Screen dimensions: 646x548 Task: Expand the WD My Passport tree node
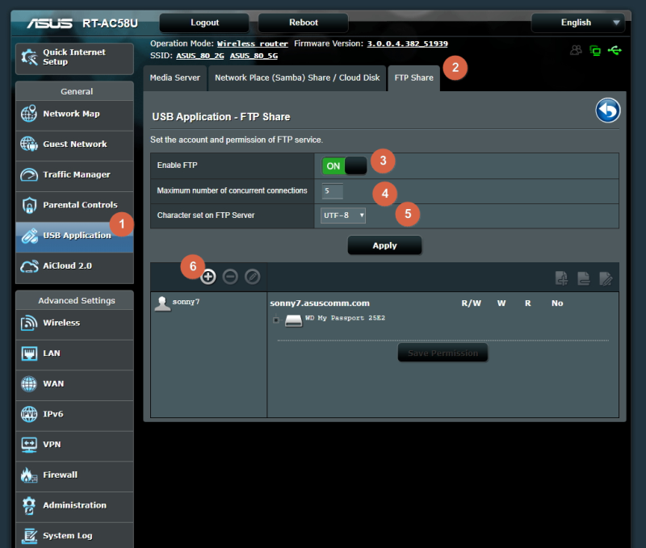coord(276,320)
